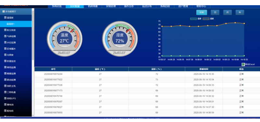Screen dimensions: 260x122
Task: Select 防雷监控 in the sidebar
Action: coord(10,61)
